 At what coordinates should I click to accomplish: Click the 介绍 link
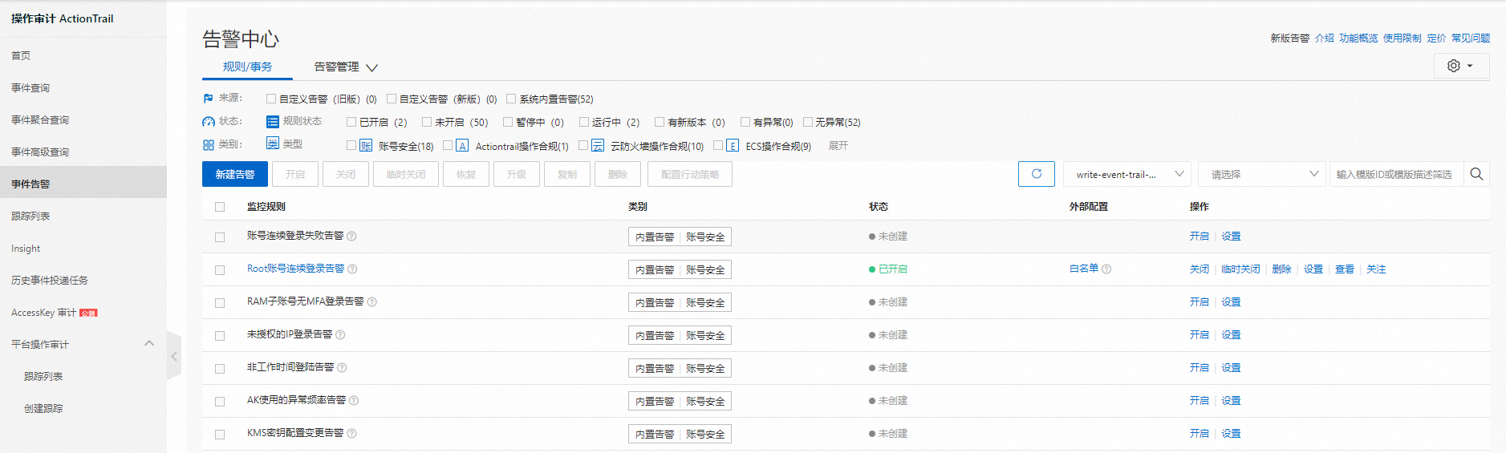click(1325, 38)
